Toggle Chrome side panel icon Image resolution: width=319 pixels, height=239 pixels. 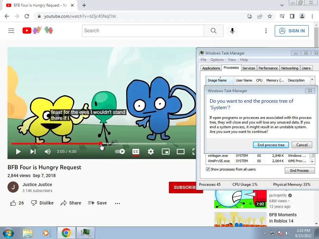point(292,16)
